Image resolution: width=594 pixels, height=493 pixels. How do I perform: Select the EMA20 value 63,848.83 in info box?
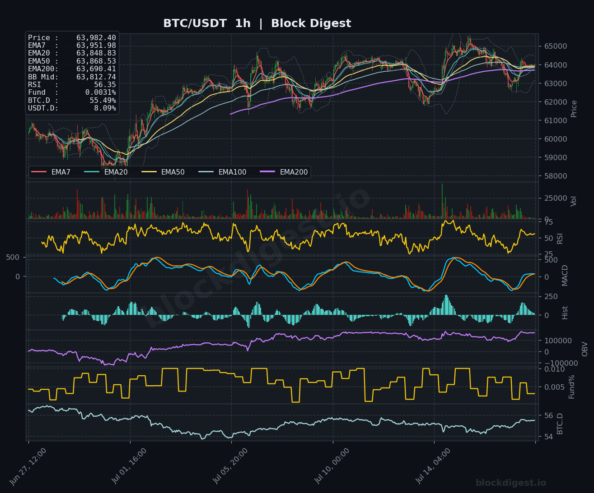[96, 53]
